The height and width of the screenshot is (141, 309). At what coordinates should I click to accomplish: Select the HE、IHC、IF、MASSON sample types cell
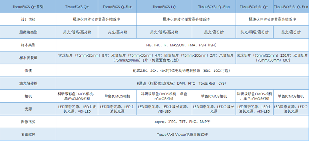(182, 45)
